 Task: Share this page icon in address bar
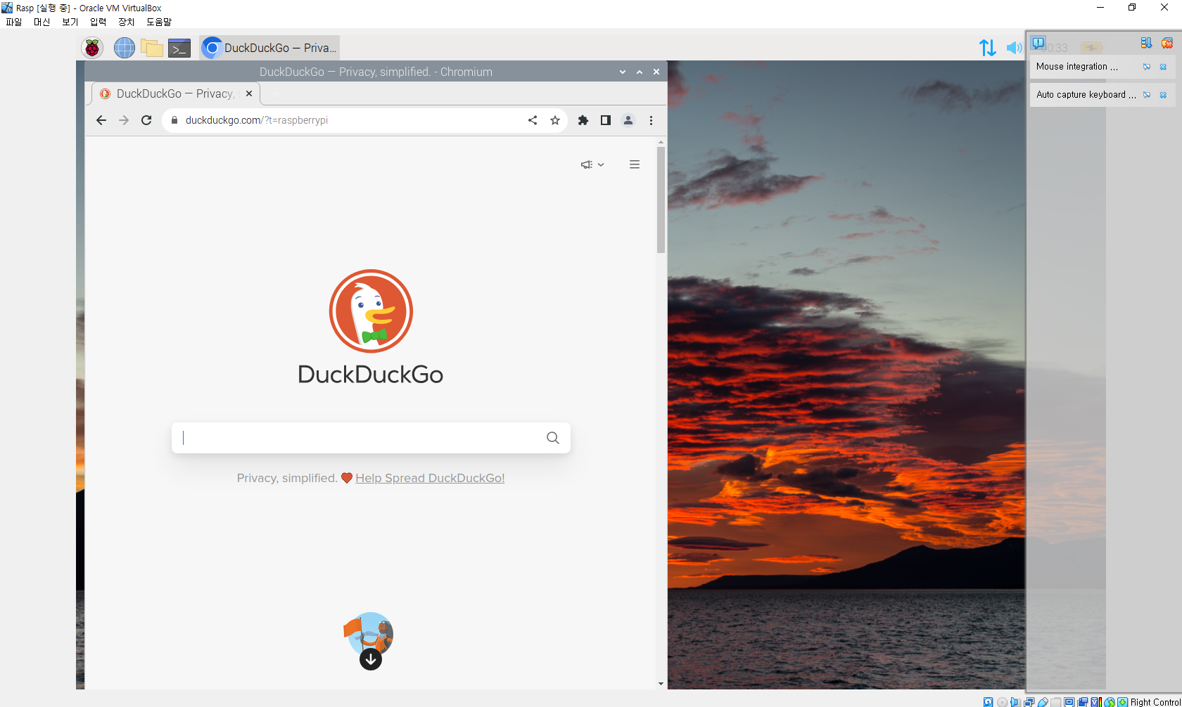click(x=533, y=120)
